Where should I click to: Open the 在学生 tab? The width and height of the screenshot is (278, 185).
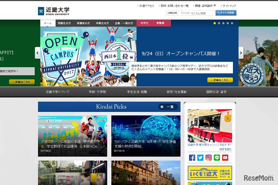[x=144, y=23]
